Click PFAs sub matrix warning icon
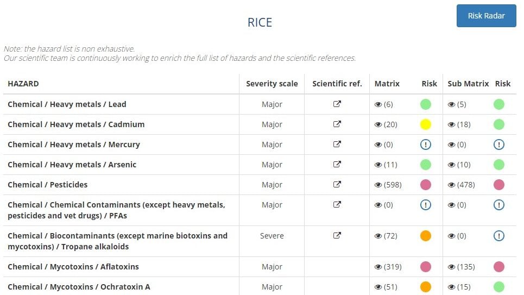 coord(498,205)
